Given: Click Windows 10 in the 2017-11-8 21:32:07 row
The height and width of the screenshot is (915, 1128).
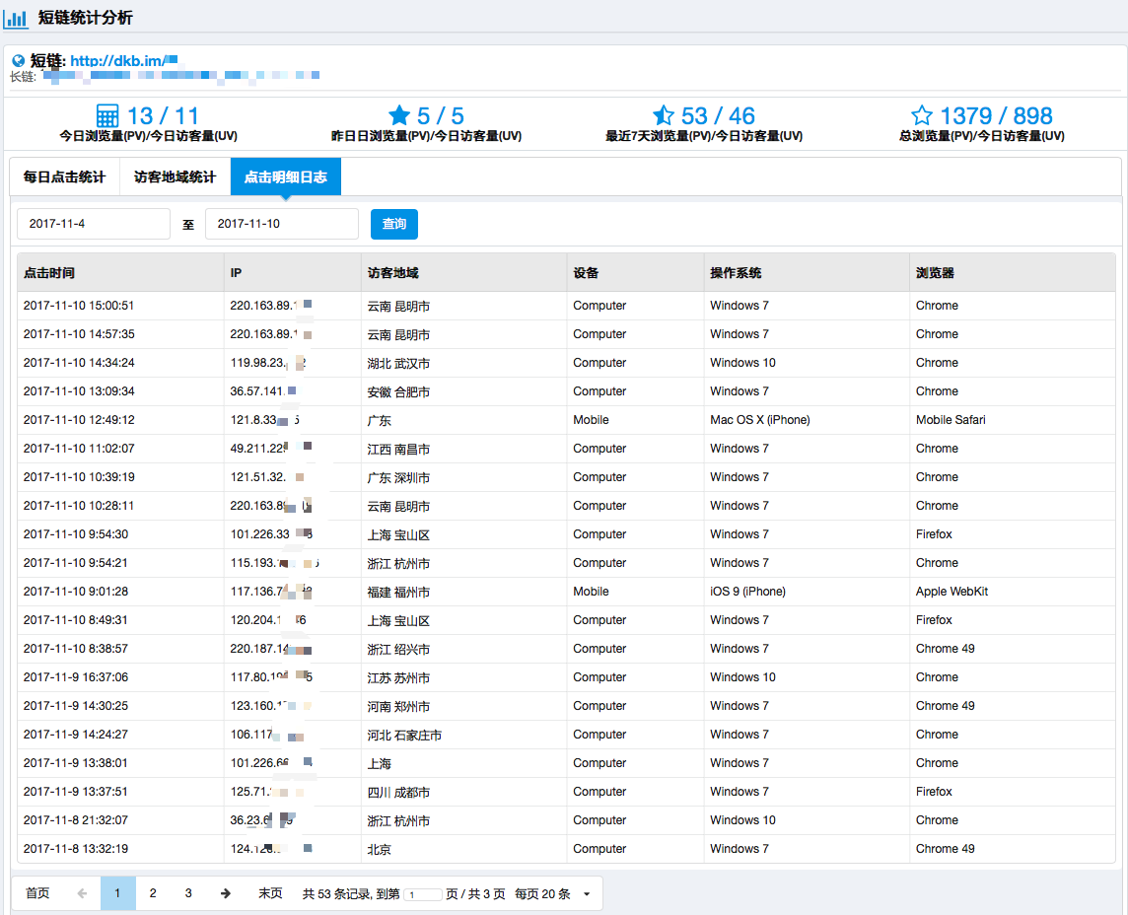Looking at the screenshot, I should [742, 820].
